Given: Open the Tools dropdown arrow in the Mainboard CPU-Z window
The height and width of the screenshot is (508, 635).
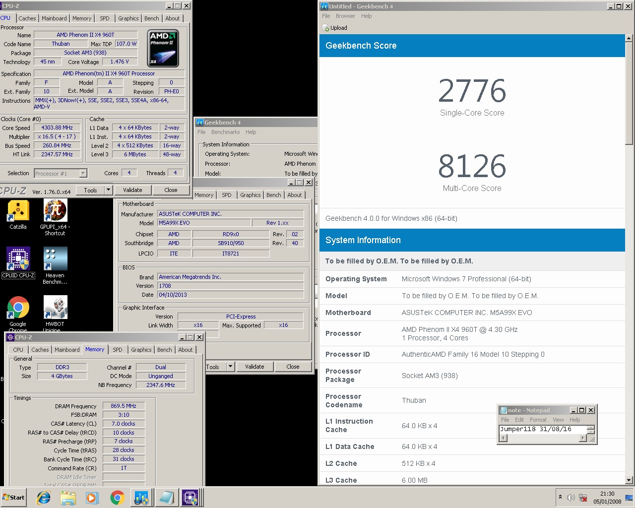Looking at the screenshot, I should [230, 367].
